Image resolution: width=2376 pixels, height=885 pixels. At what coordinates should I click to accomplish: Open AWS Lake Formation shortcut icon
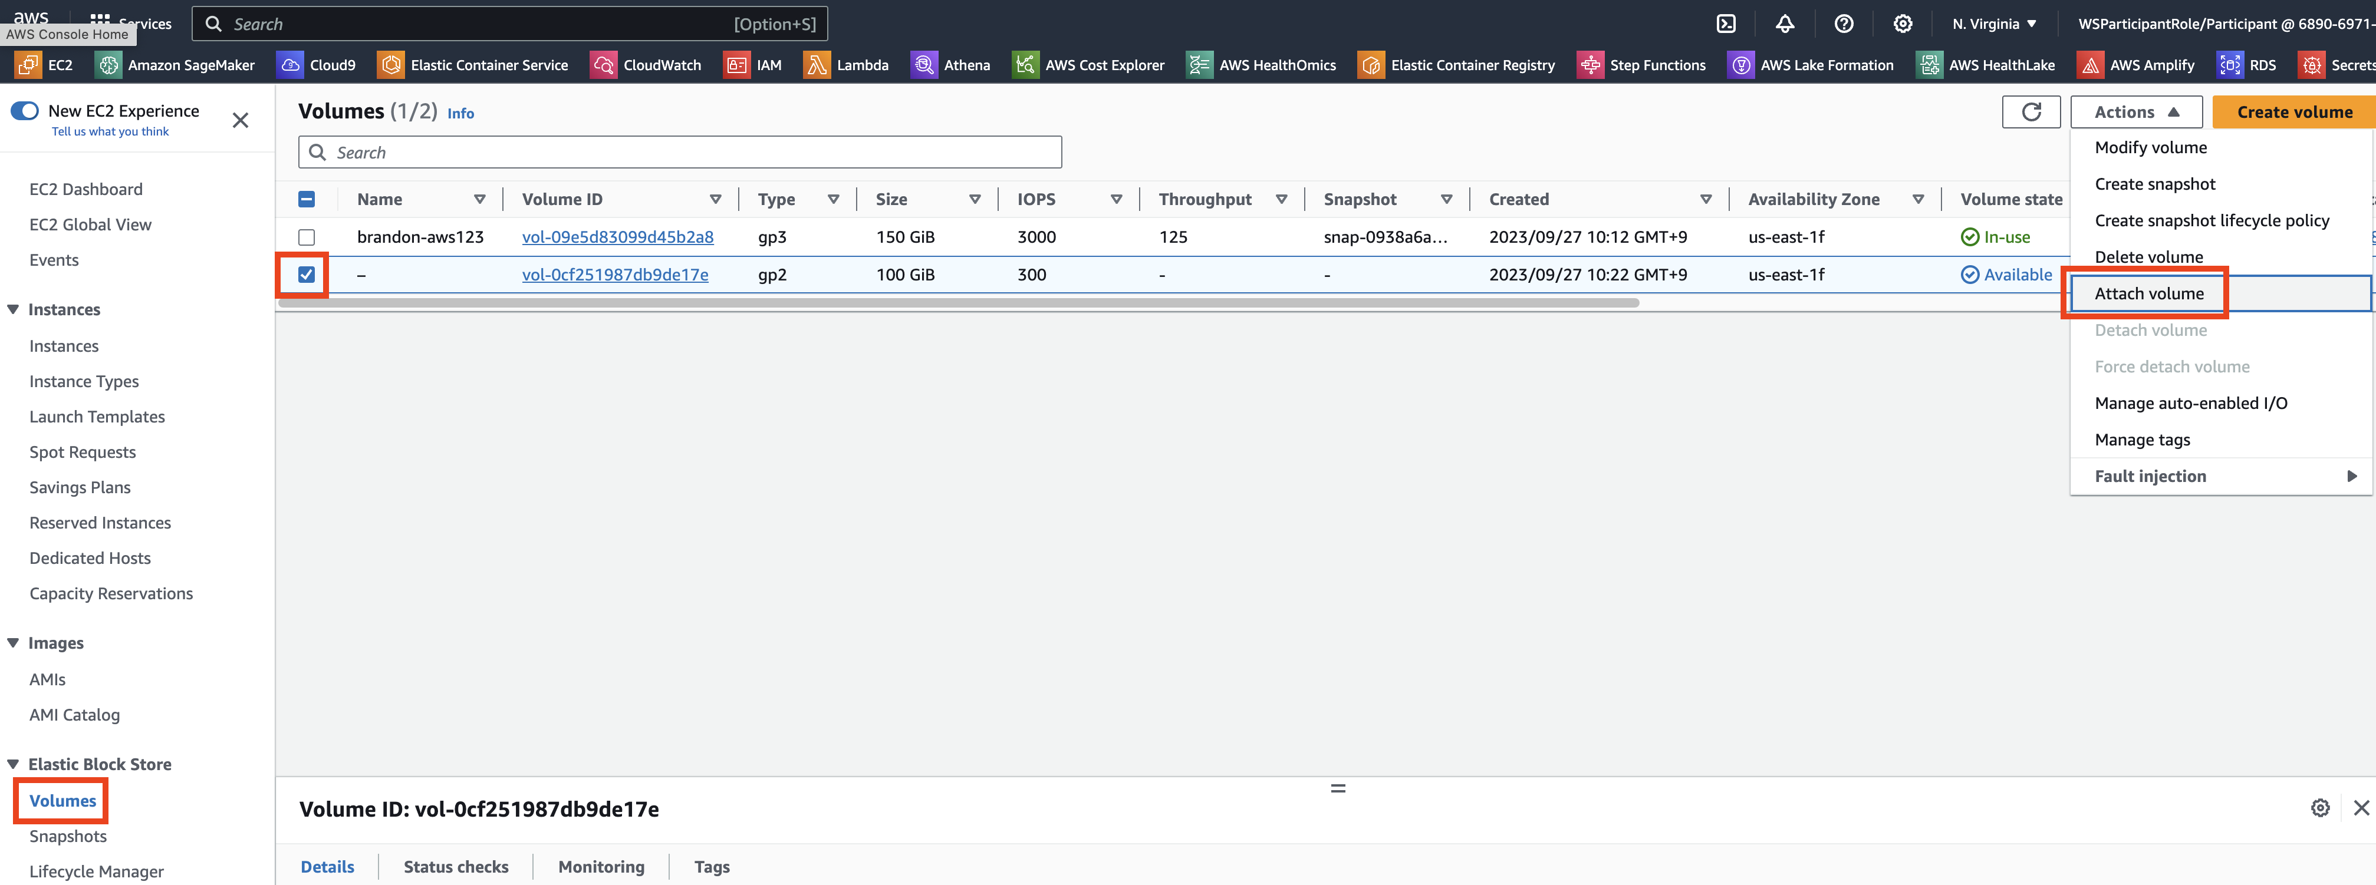[x=1740, y=65]
